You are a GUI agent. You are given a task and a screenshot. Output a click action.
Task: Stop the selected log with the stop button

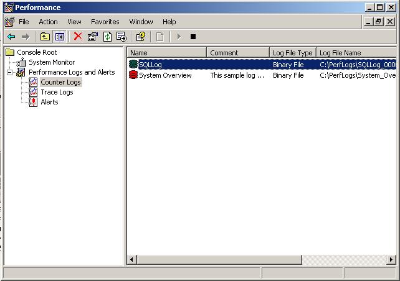[193, 37]
